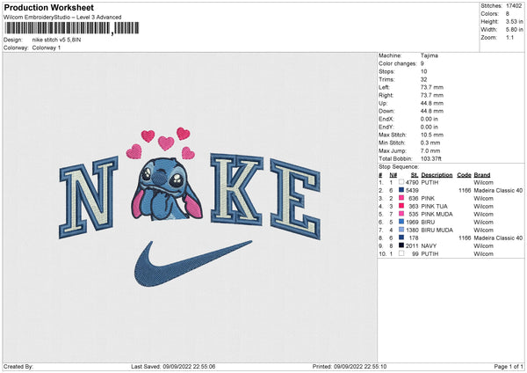Select the Left value 73.7 mm
Image resolution: width=527 pixels, height=373 pixels.
pos(432,87)
